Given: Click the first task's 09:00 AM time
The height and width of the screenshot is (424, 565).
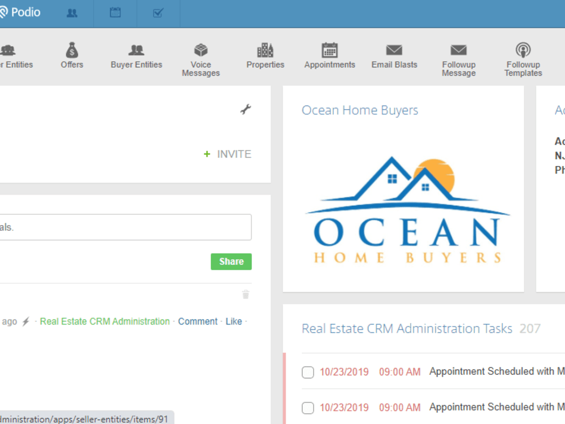Looking at the screenshot, I should (399, 372).
